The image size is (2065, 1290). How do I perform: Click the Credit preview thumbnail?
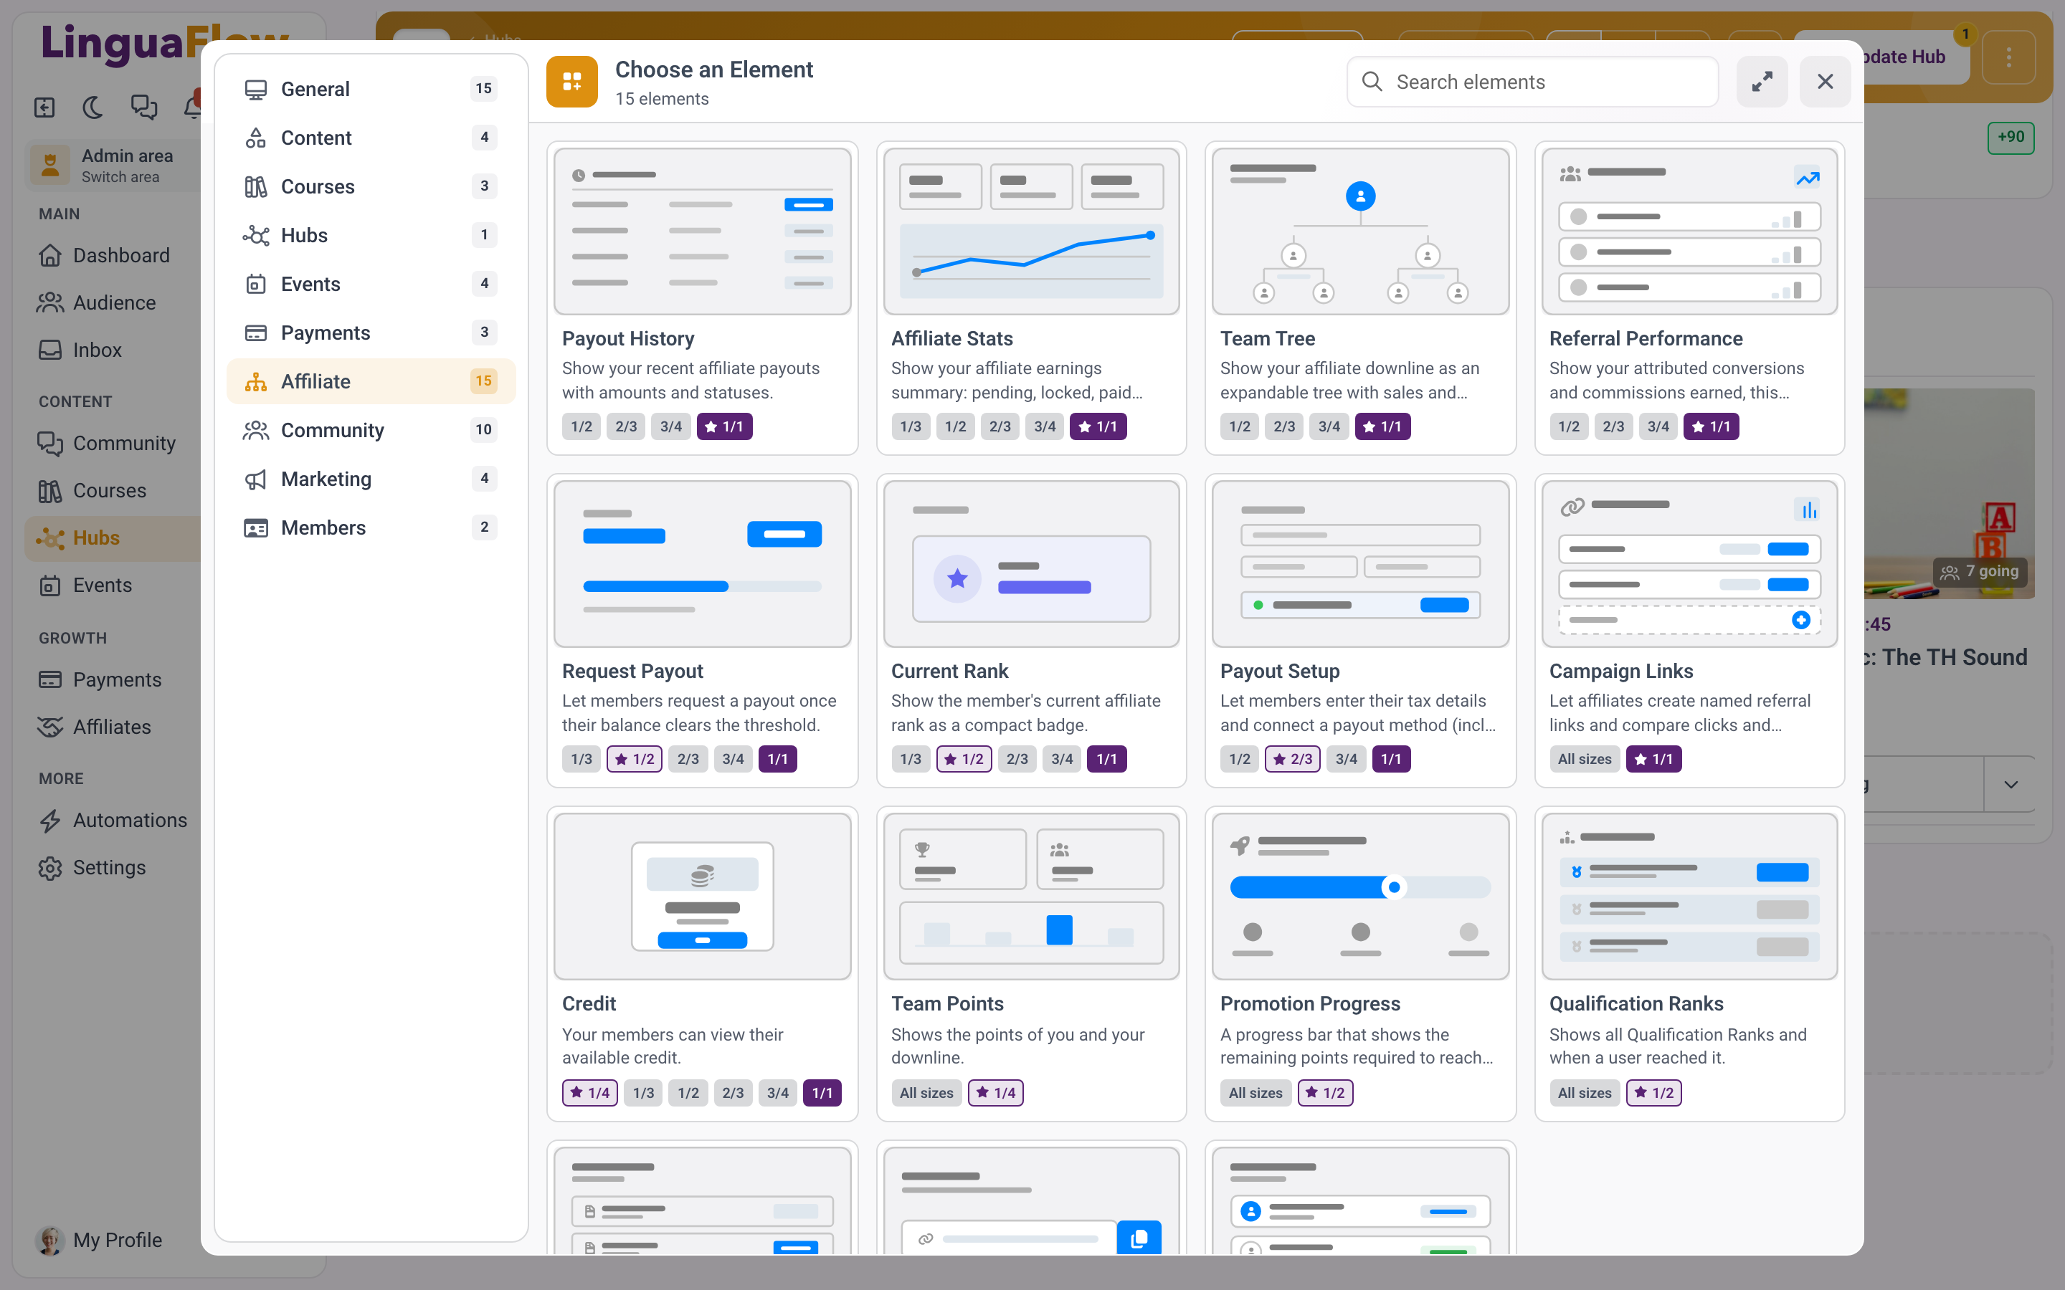click(702, 897)
